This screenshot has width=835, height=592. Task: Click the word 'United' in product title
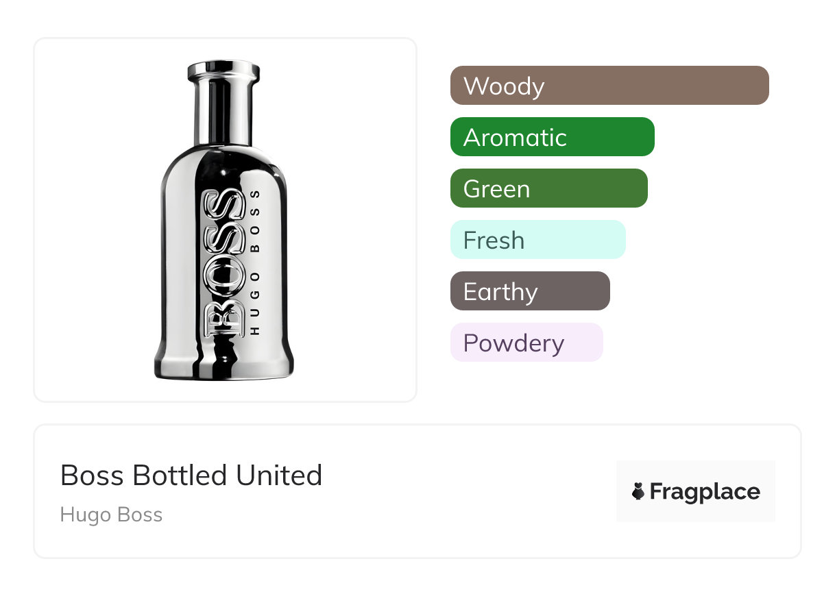279,476
